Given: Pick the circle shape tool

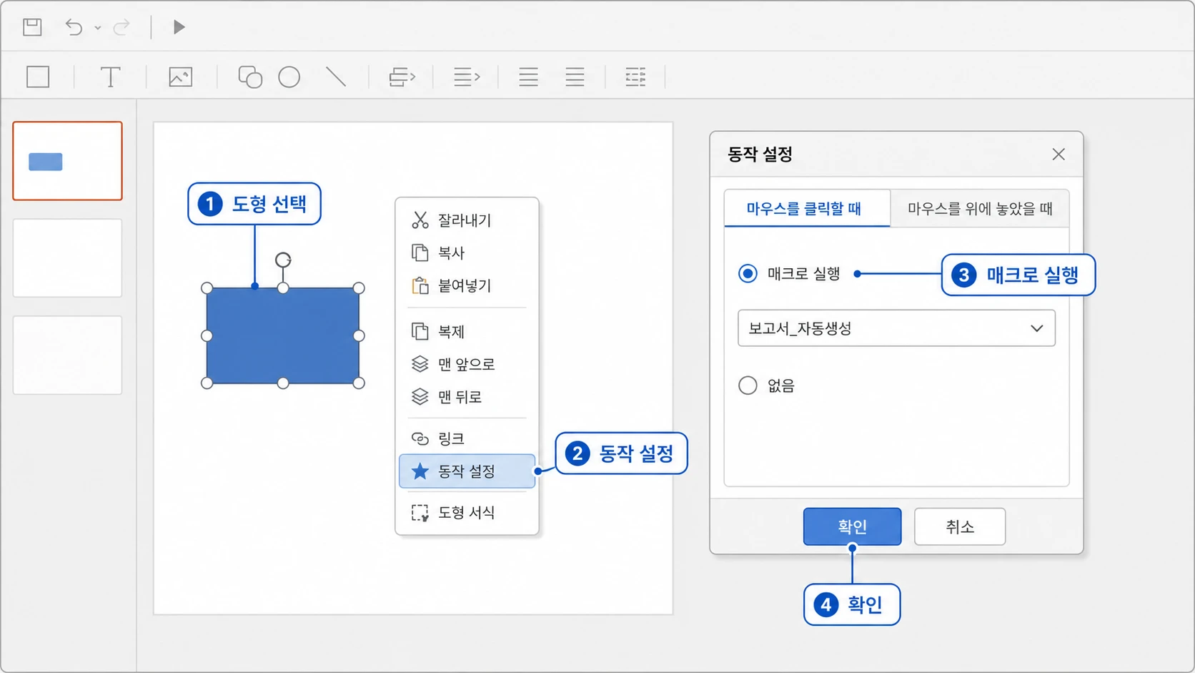Looking at the screenshot, I should [289, 77].
